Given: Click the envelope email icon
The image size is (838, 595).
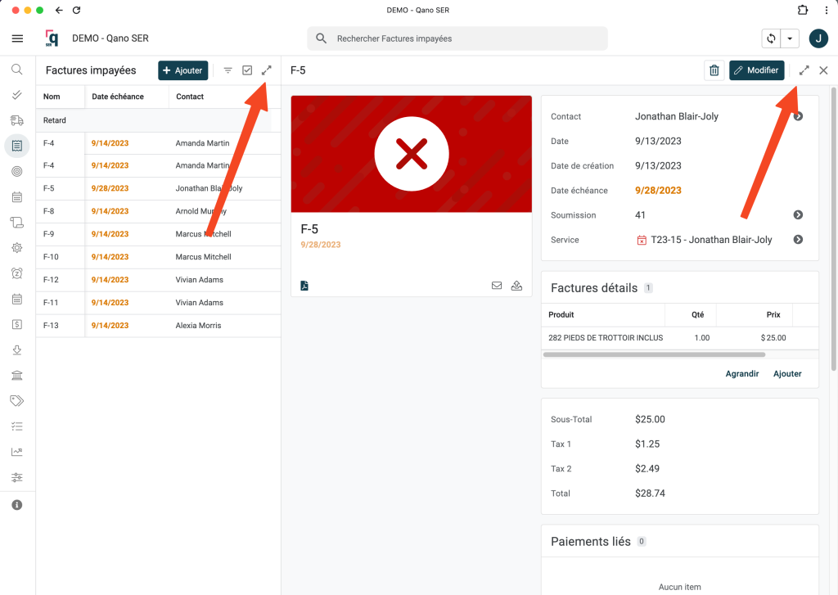Looking at the screenshot, I should pos(497,286).
